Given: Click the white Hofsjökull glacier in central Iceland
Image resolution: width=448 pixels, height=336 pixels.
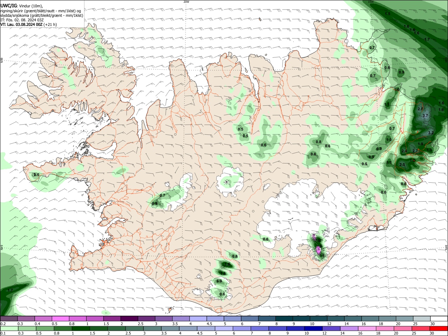Looking at the screenshot, I should click(229, 181).
